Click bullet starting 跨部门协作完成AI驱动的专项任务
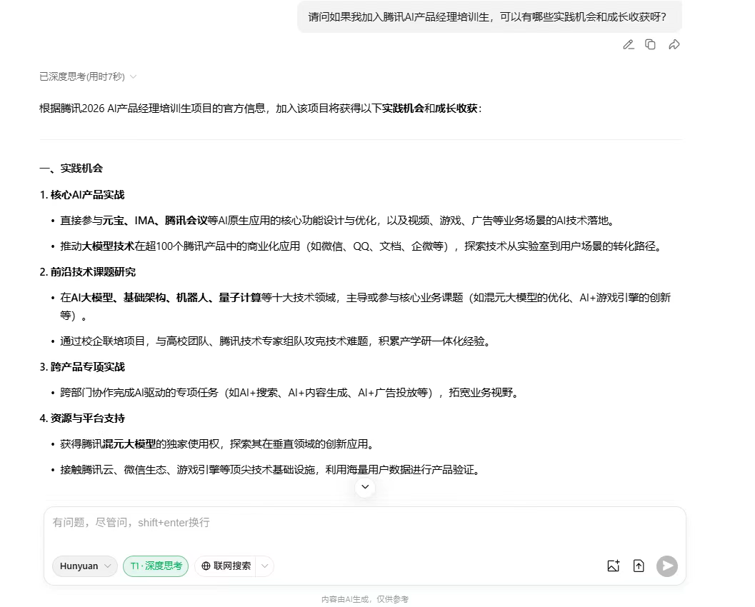Image resolution: width=755 pixels, height=607 pixels. (290, 393)
